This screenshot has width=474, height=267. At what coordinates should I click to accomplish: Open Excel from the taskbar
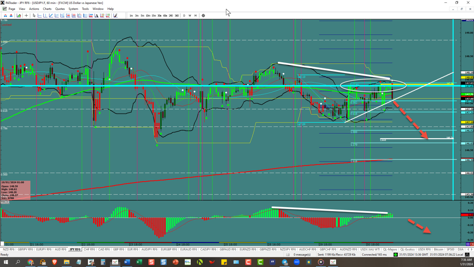click(x=139, y=262)
